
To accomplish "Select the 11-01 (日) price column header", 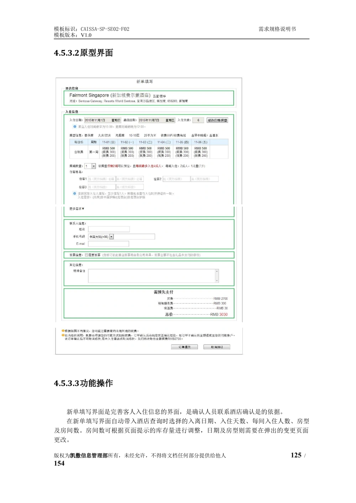I will [x=109, y=142].
